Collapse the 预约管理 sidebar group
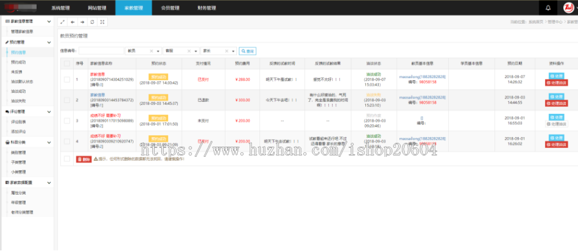This screenshot has height=251, width=578. pyautogui.click(x=49, y=42)
